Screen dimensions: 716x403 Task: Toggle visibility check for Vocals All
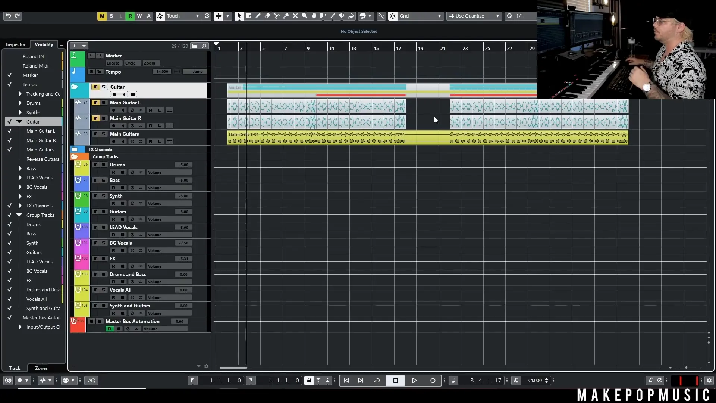10,299
